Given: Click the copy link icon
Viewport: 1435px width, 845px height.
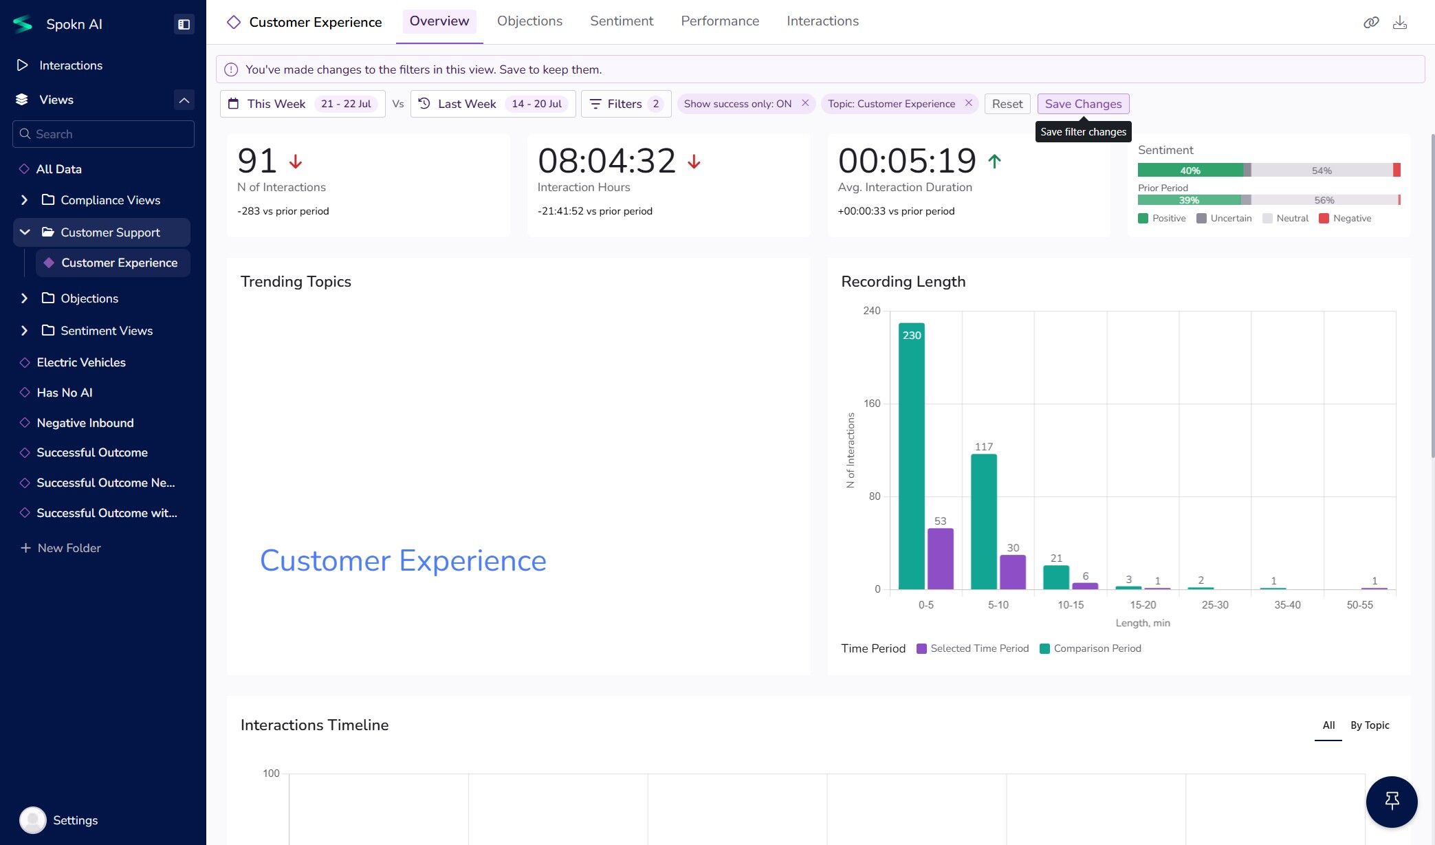Looking at the screenshot, I should [x=1371, y=23].
